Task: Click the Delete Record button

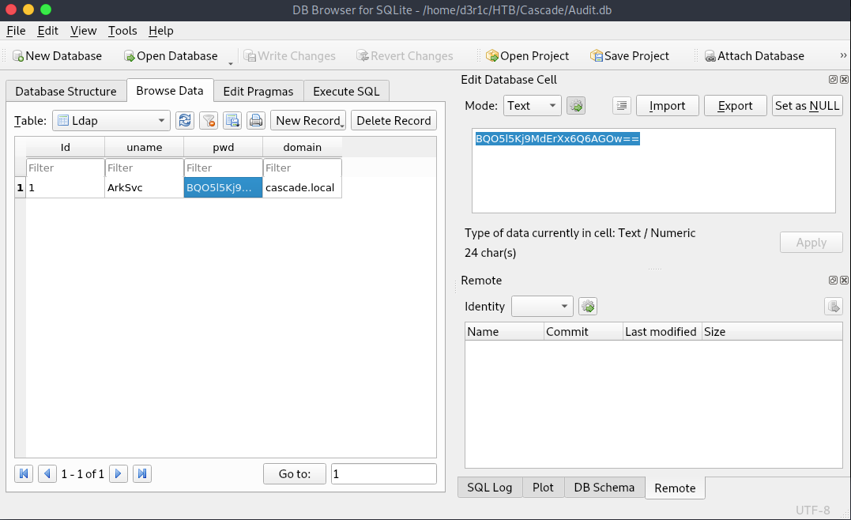Action: pos(394,120)
